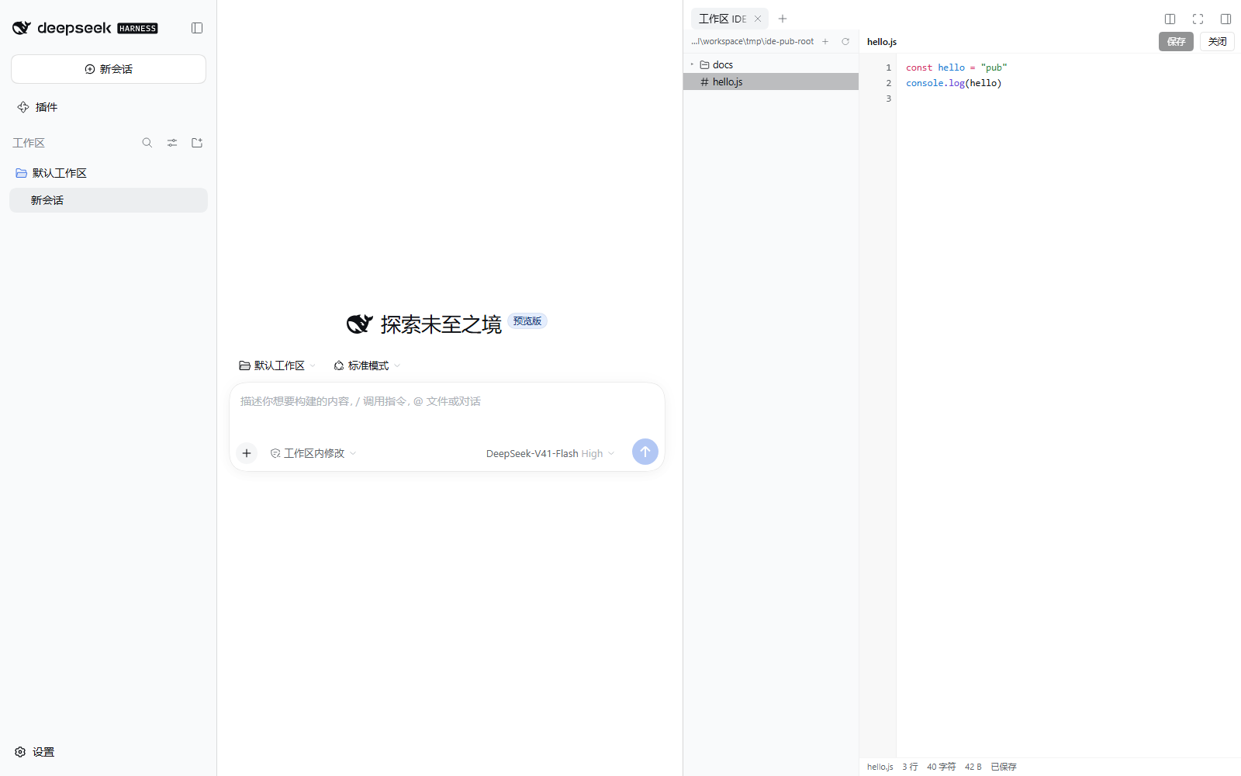Place cursor in console.log line
1241x776 pixels.
[x=954, y=83]
